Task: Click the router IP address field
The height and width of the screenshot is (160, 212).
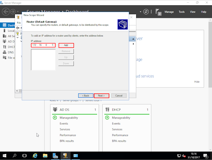Action: coord(43,45)
